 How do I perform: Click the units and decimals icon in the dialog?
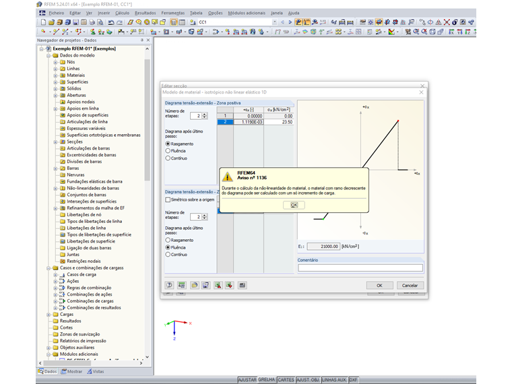181,285
